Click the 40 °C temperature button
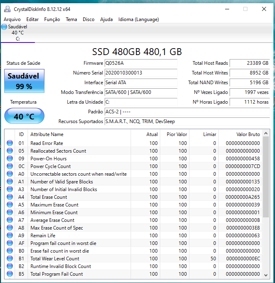The height and width of the screenshot is (283, 275). (24, 116)
